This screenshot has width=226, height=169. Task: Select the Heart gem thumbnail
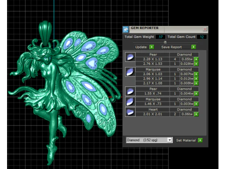point(130,112)
